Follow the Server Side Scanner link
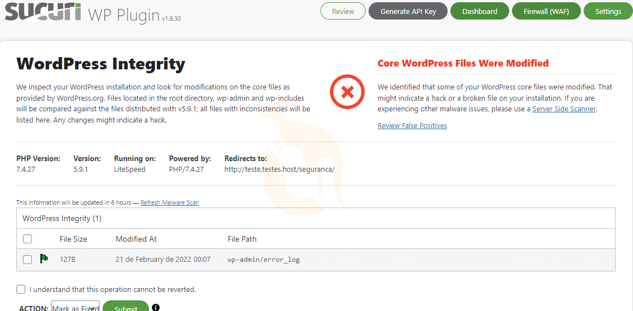Image resolution: width=633 pixels, height=311 pixels. coord(564,109)
